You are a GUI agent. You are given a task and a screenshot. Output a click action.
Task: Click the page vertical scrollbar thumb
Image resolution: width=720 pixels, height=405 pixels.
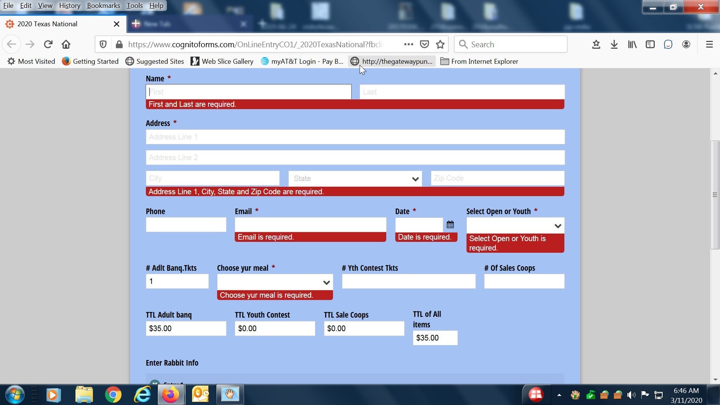(x=715, y=195)
